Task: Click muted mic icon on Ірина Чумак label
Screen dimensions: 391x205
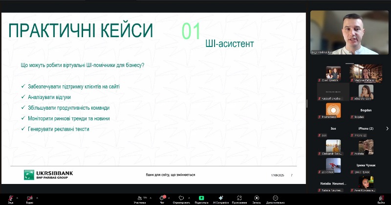Action: click(x=352, y=172)
